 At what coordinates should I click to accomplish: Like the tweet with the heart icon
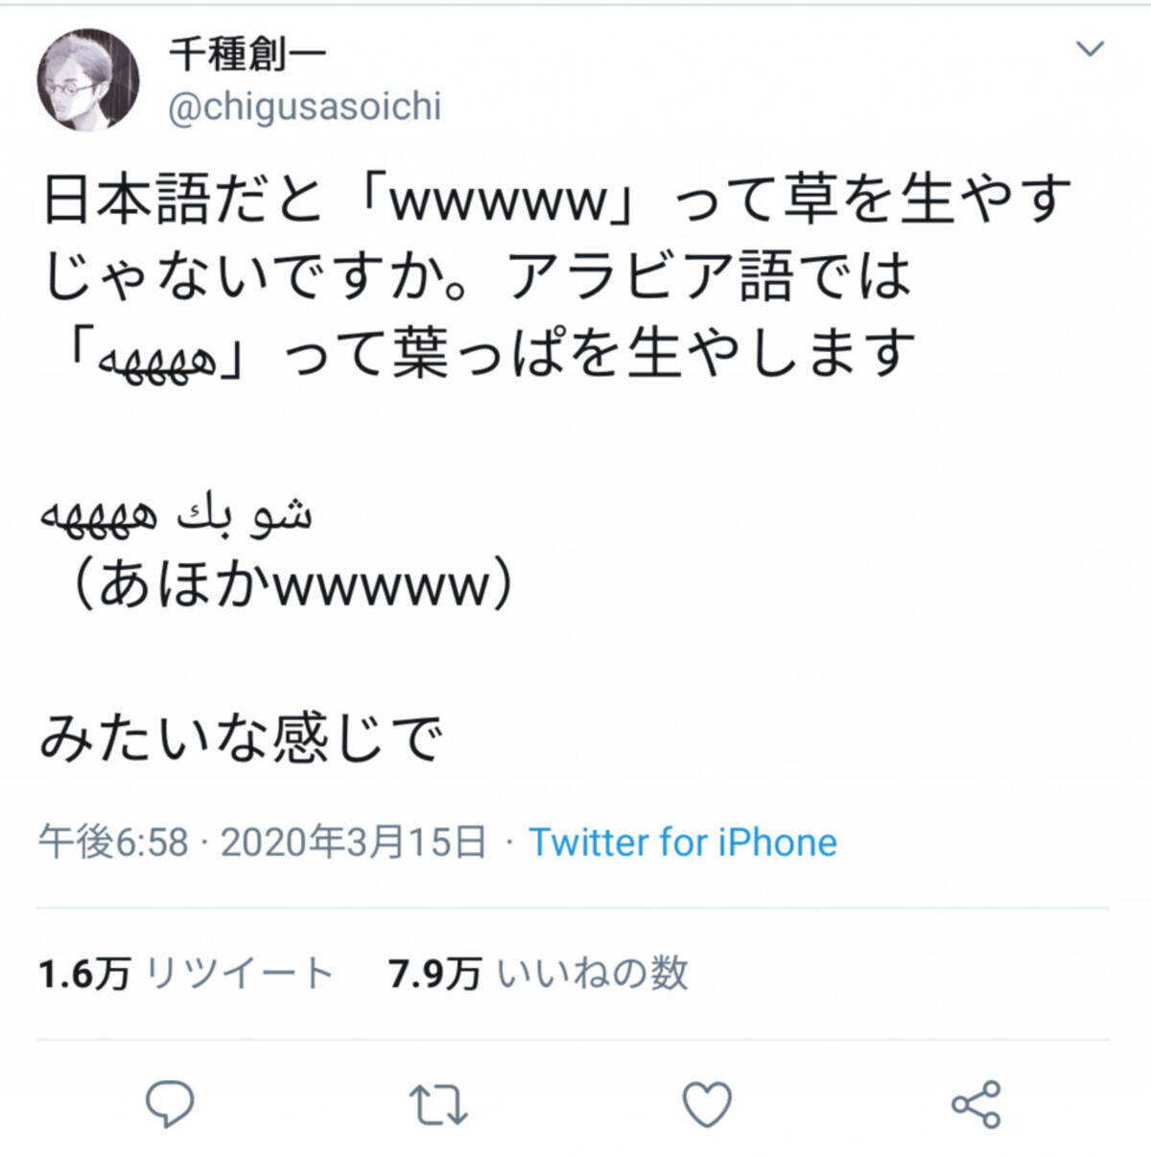[x=707, y=1103]
